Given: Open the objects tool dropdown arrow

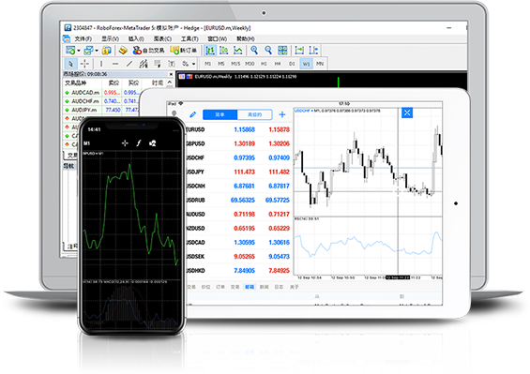Looking at the screenshot, I should 193,64.
